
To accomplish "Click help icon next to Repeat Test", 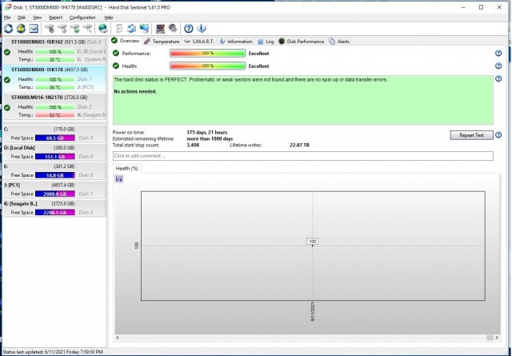I will tap(498, 135).
